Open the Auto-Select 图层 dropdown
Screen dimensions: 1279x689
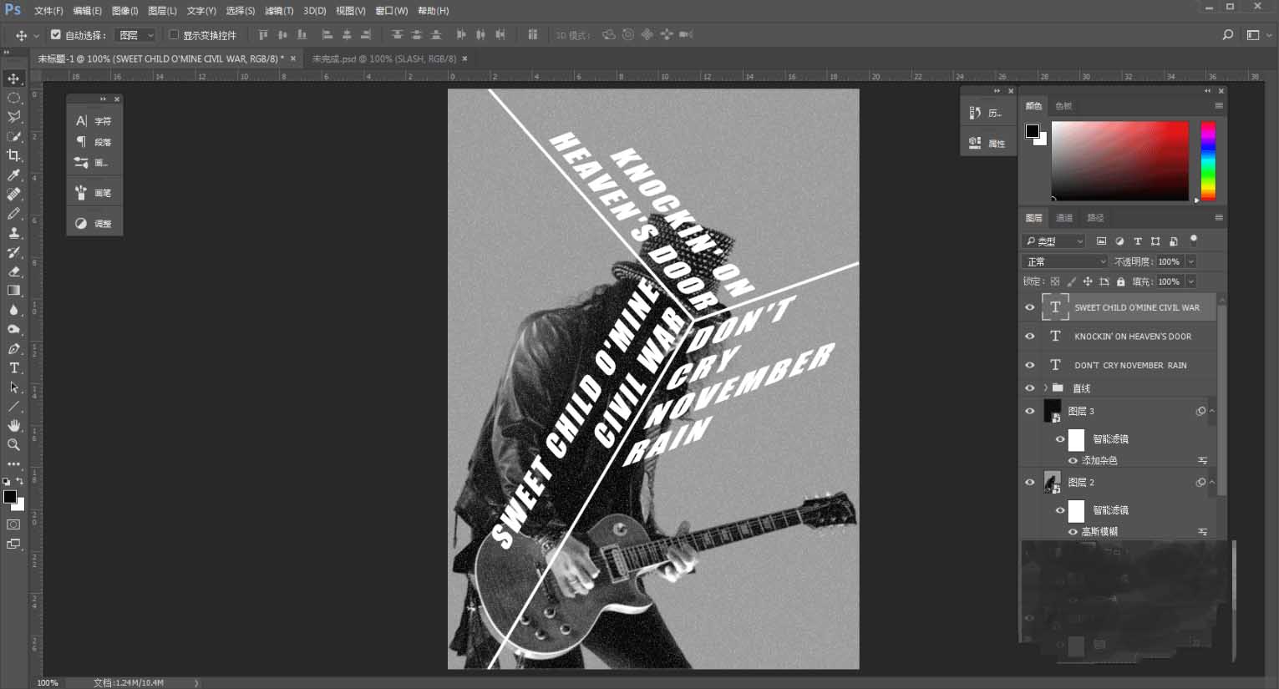click(137, 34)
